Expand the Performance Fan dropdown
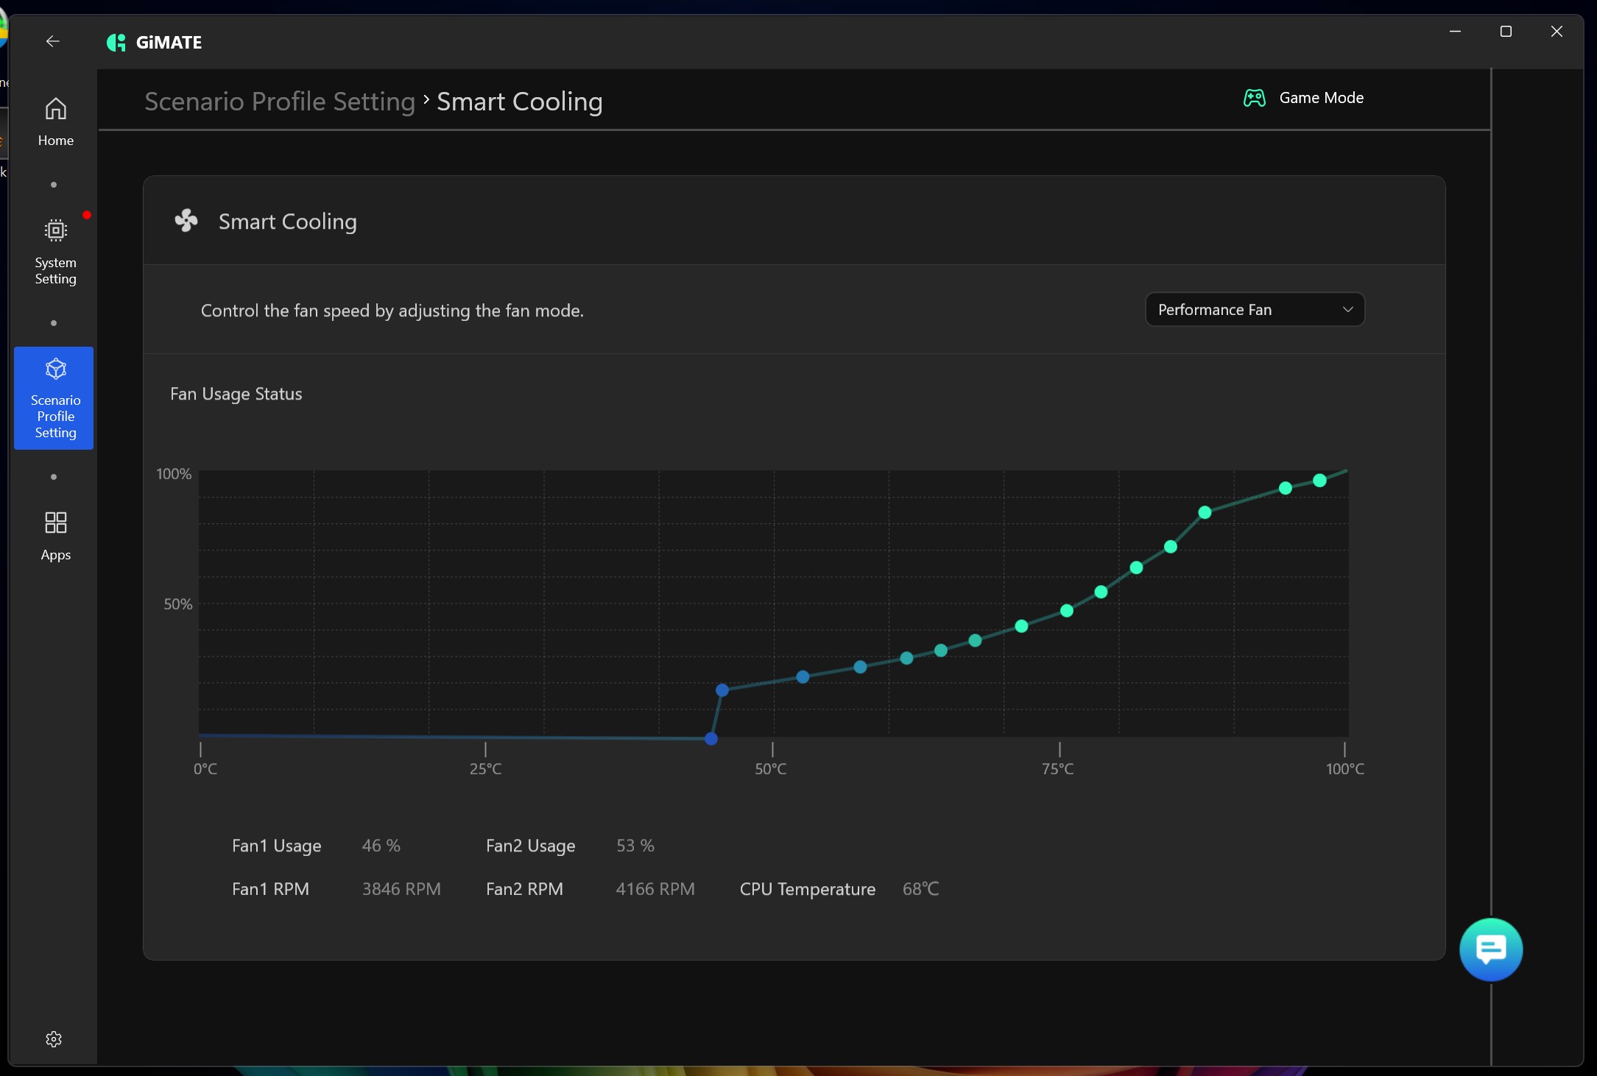The image size is (1597, 1076). [x=1254, y=310]
